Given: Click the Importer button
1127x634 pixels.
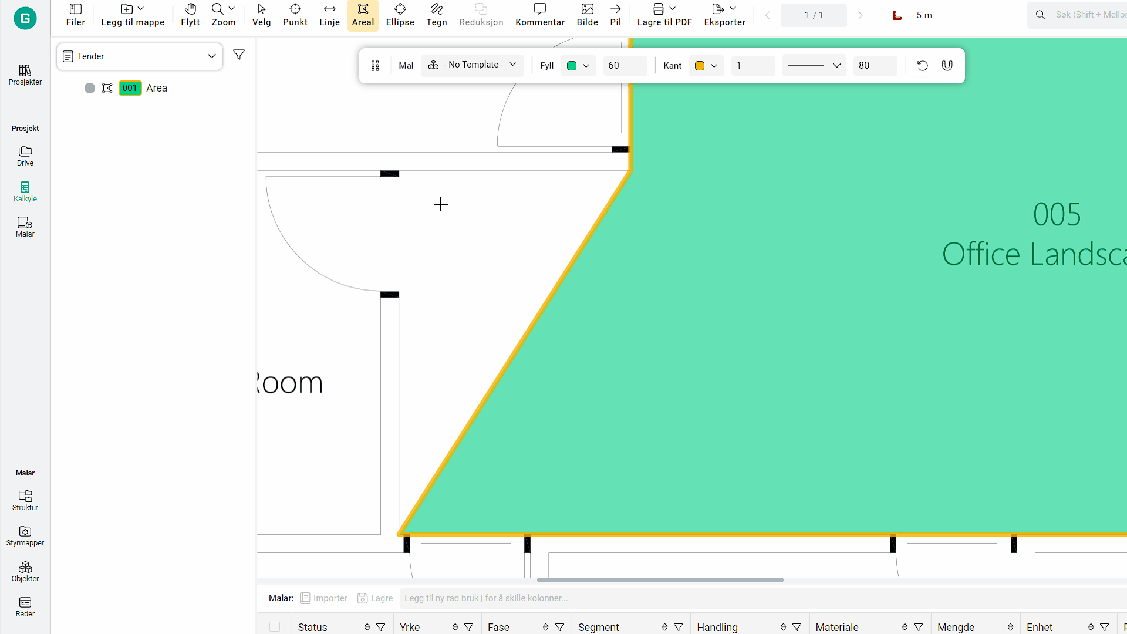Looking at the screenshot, I should click(x=324, y=598).
